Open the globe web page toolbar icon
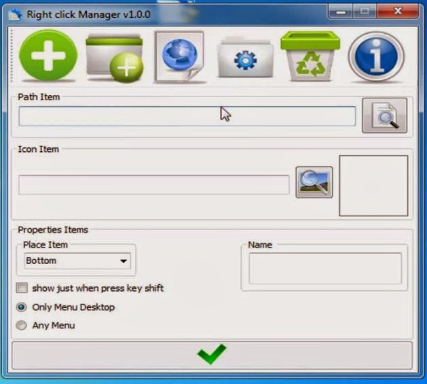The height and width of the screenshot is (384, 427). click(179, 56)
